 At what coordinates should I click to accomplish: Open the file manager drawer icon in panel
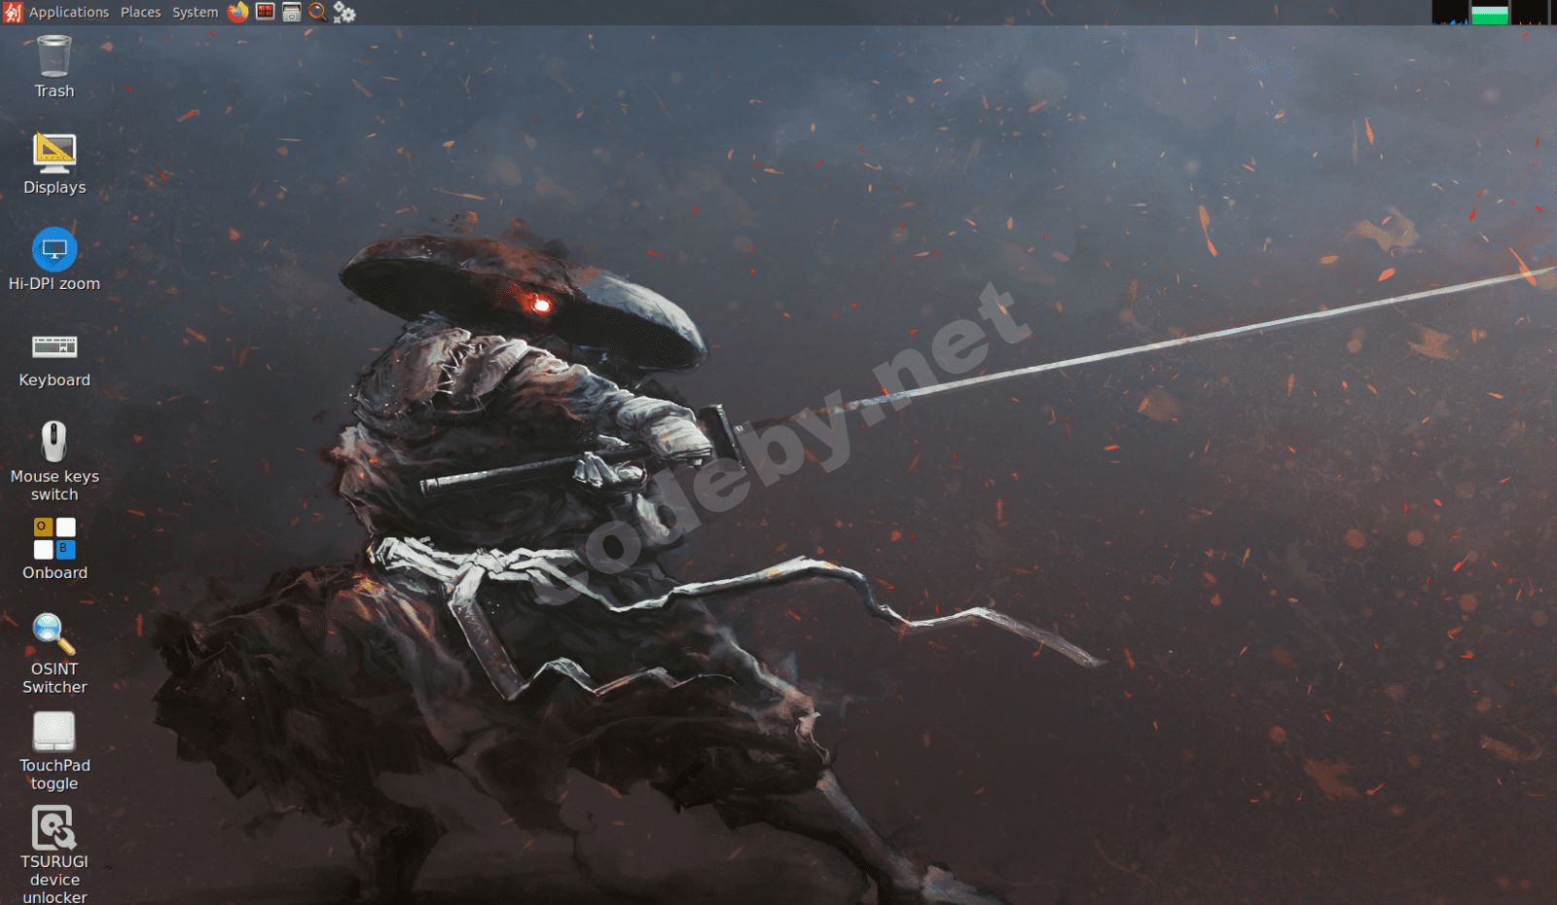click(x=291, y=12)
